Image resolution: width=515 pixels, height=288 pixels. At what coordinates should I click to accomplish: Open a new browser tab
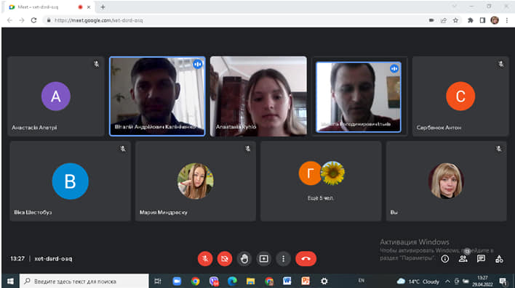[103, 7]
